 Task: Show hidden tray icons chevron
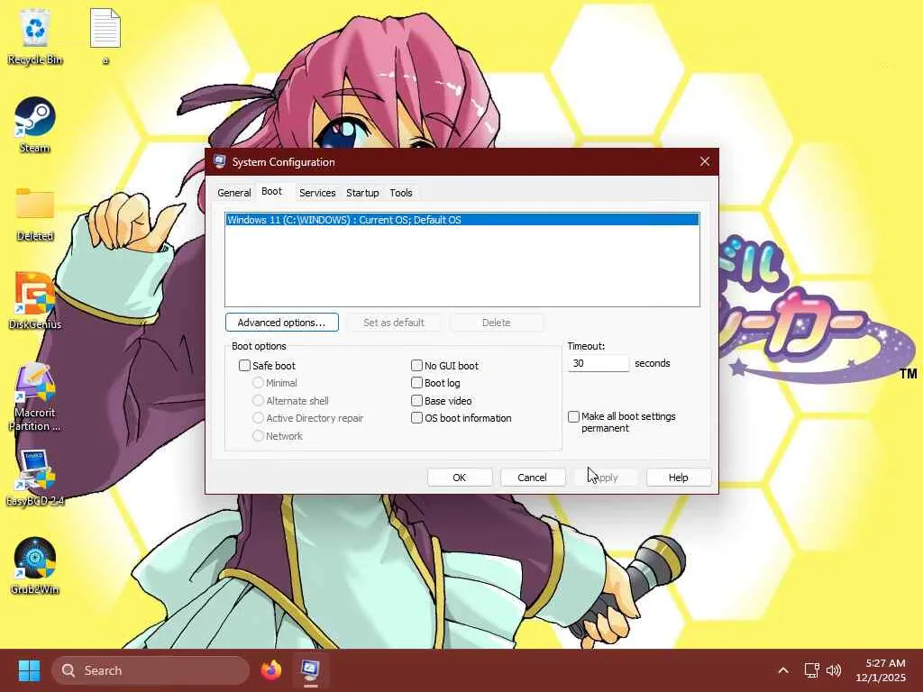click(783, 670)
